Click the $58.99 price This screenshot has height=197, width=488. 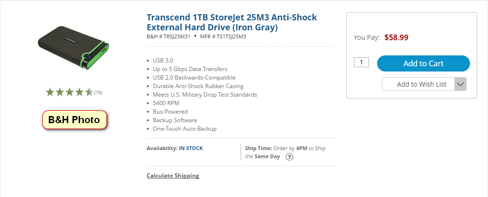(396, 37)
